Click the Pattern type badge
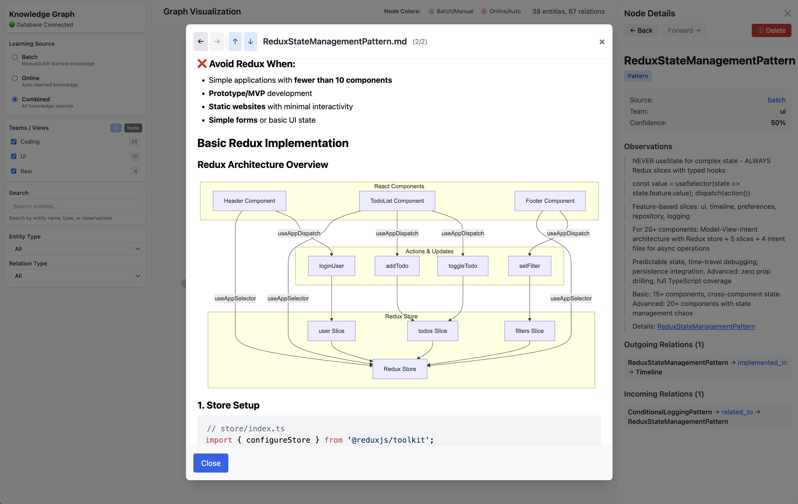The width and height of the screenshot is (798, 504). [x=638, y=76]
